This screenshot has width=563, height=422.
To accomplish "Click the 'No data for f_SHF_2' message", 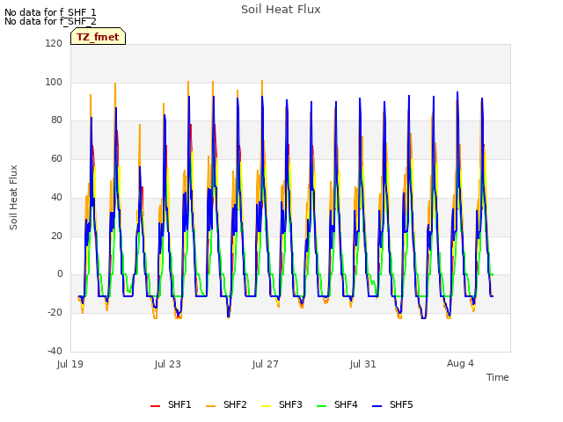I will tap(50, 21).
